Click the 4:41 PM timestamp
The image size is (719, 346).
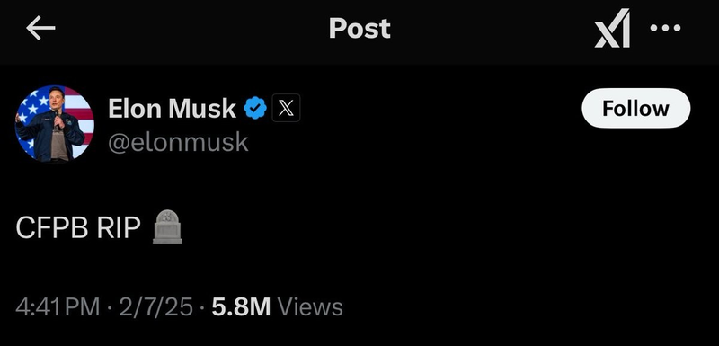58,307
